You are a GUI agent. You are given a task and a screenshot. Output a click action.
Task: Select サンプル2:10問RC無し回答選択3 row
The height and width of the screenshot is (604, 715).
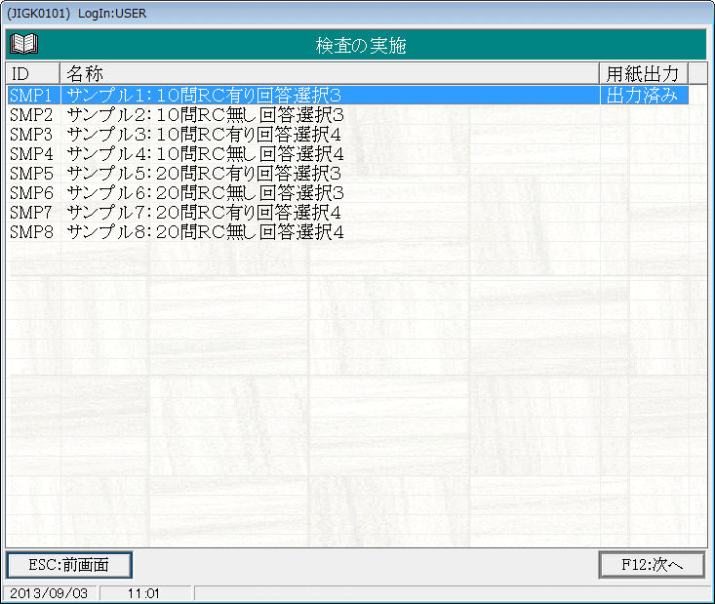pos(348,115)
